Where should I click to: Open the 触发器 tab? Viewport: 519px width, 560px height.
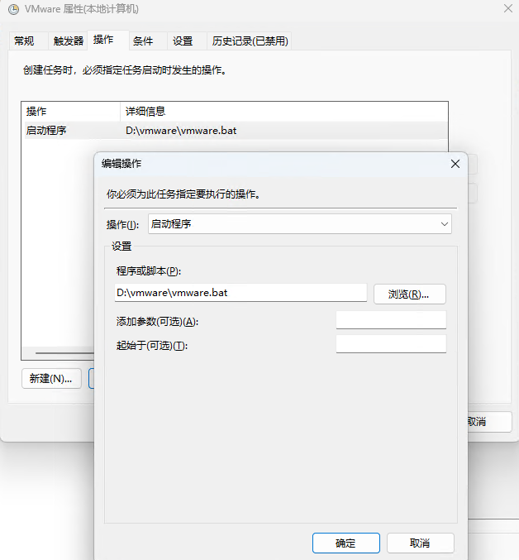pos(68,41)
